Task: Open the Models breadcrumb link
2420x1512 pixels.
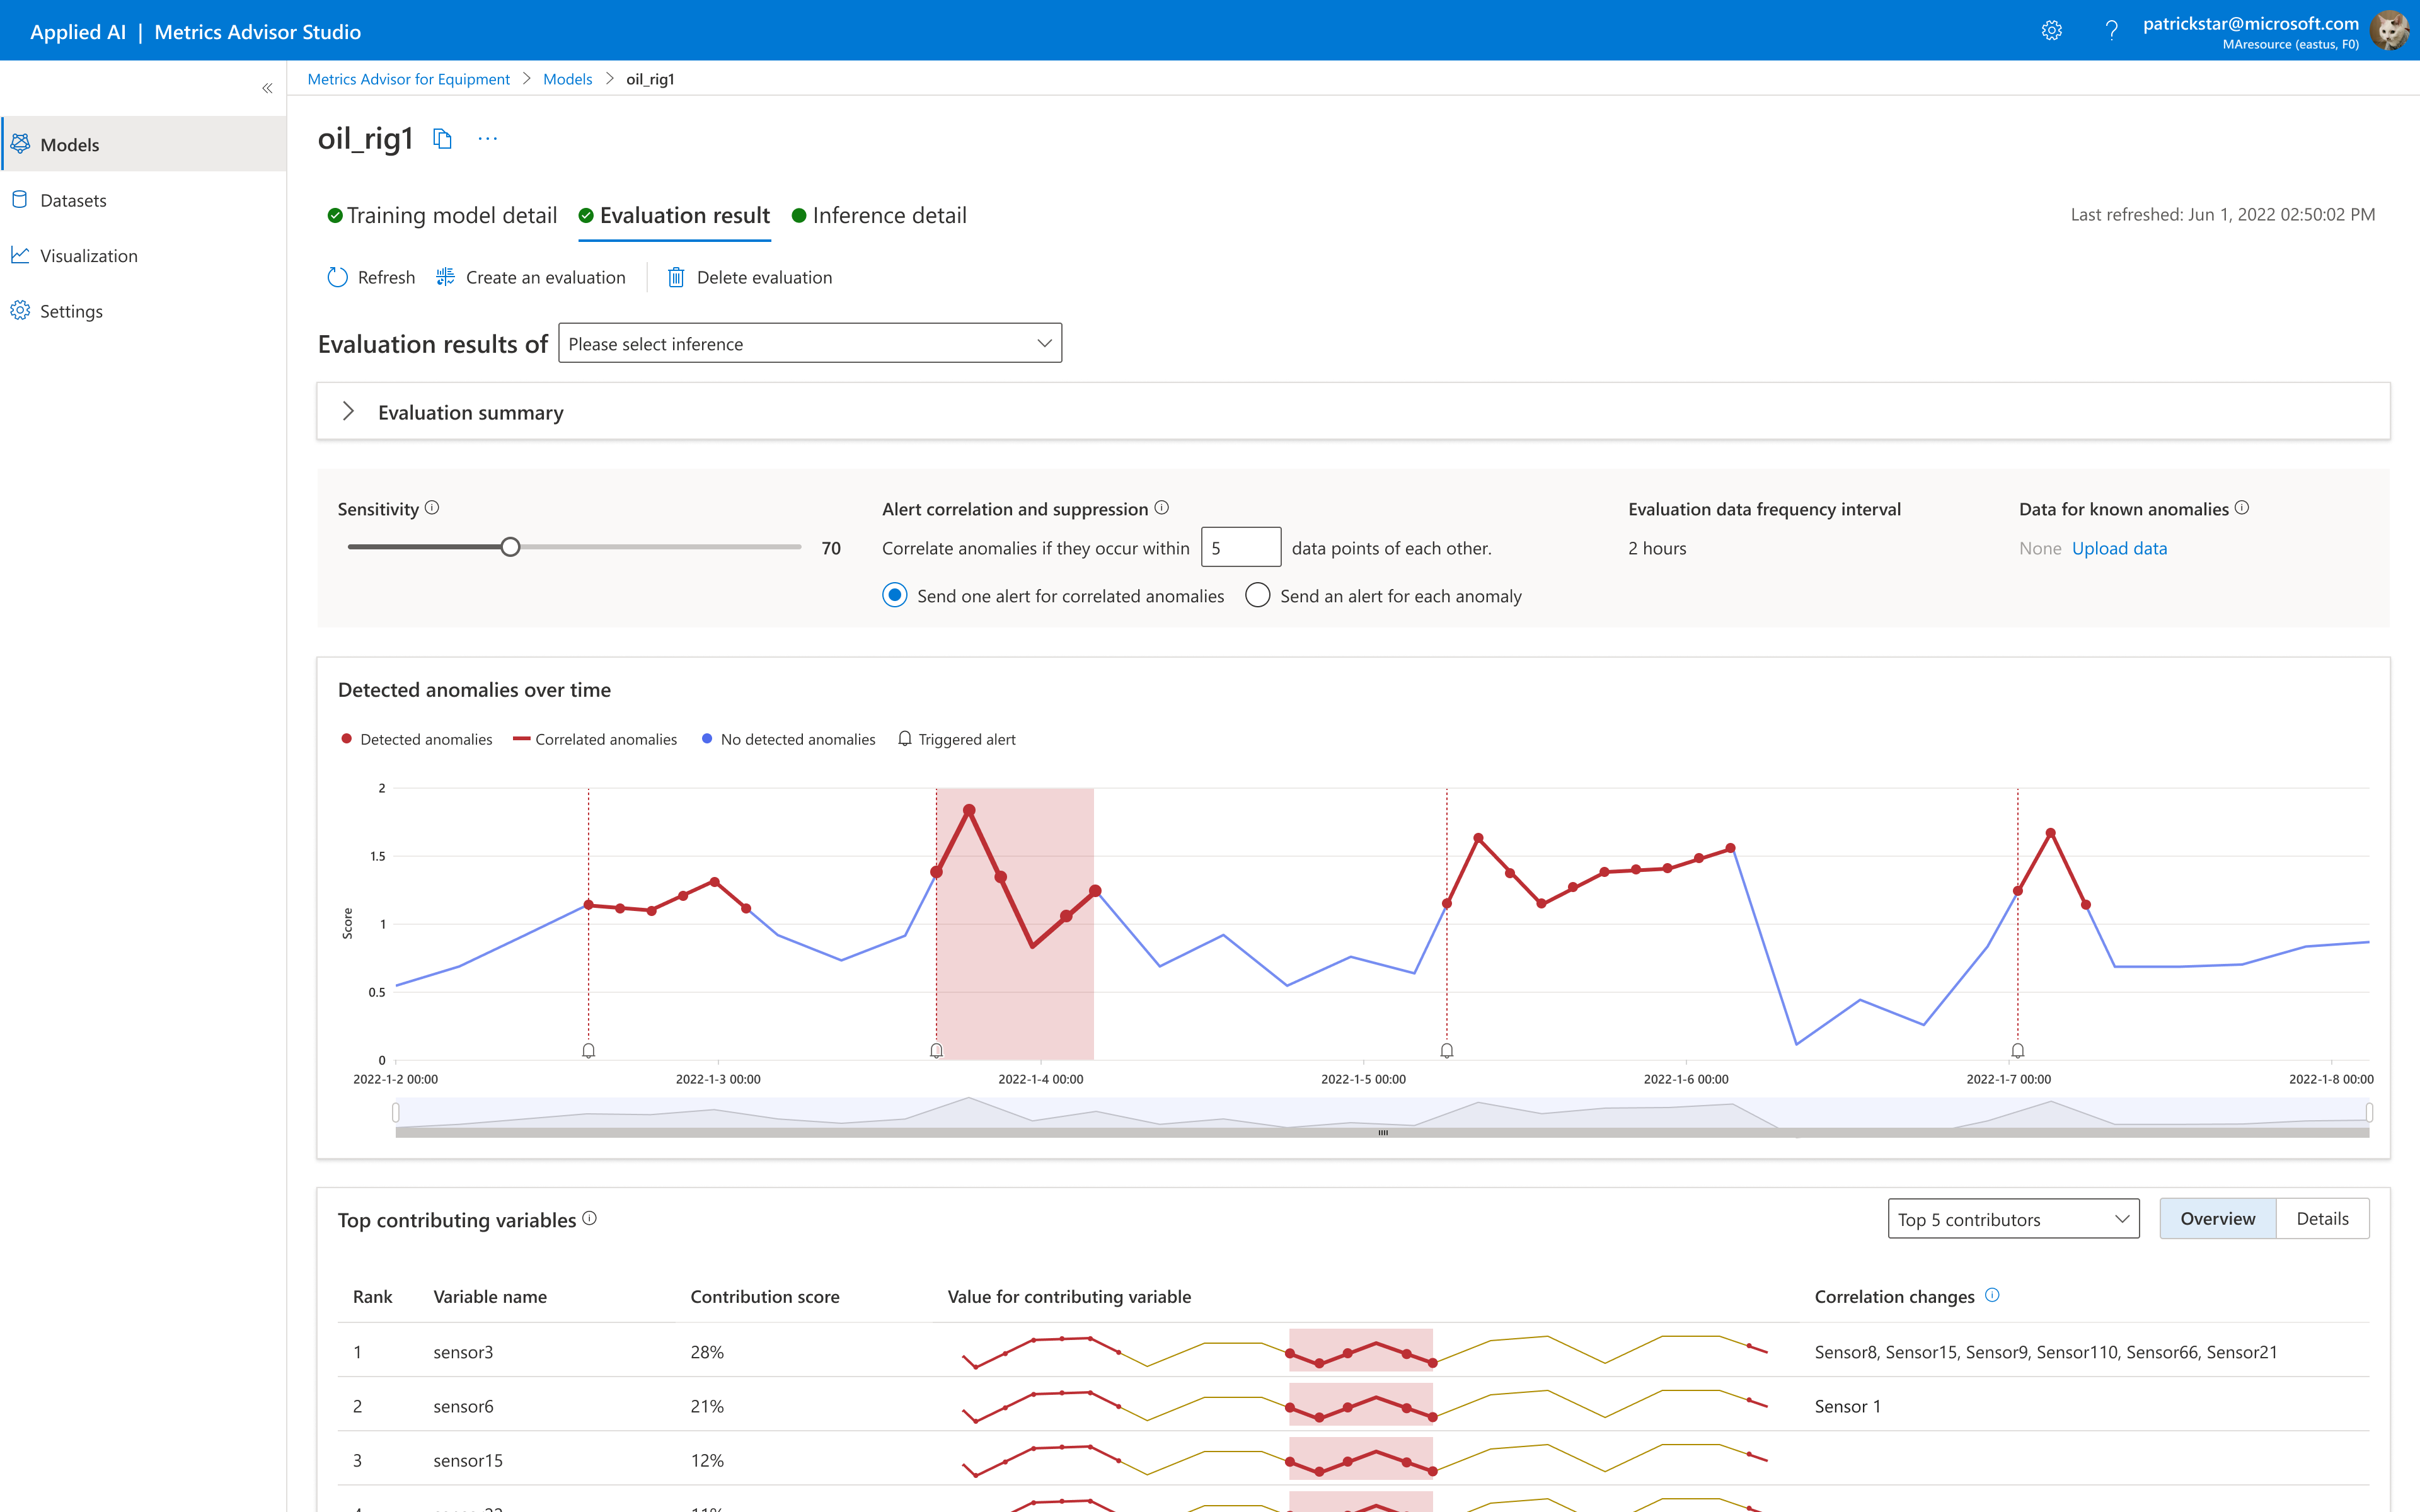Action: pos(567,79)
